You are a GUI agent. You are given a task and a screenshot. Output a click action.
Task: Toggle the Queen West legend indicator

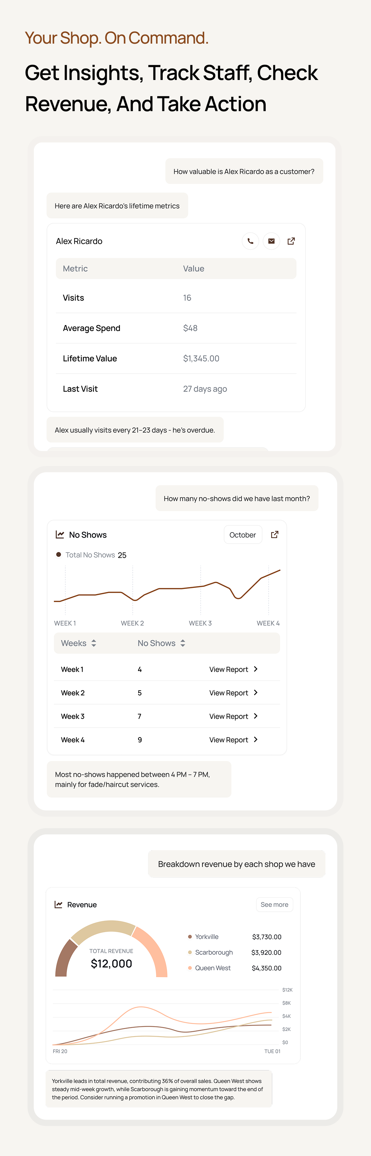(190, 968)
